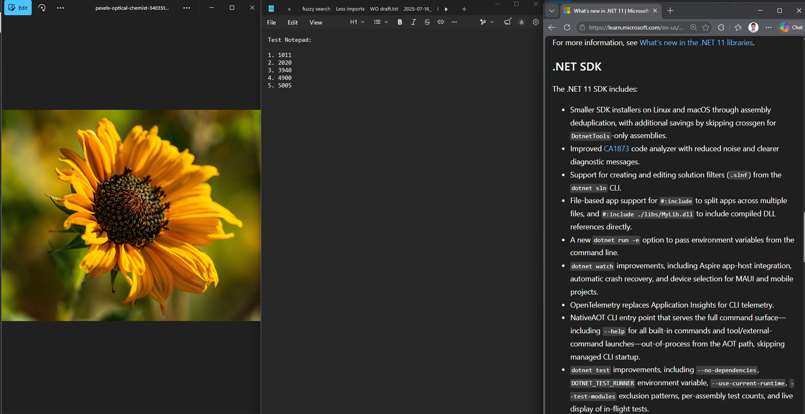Toggle strikethrough formatting in Notepad
805x414 pixels.
point(427,22)
